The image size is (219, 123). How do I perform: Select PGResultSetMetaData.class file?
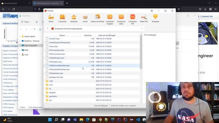point(92,69)
